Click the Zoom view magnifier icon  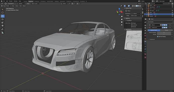(122, 17)
